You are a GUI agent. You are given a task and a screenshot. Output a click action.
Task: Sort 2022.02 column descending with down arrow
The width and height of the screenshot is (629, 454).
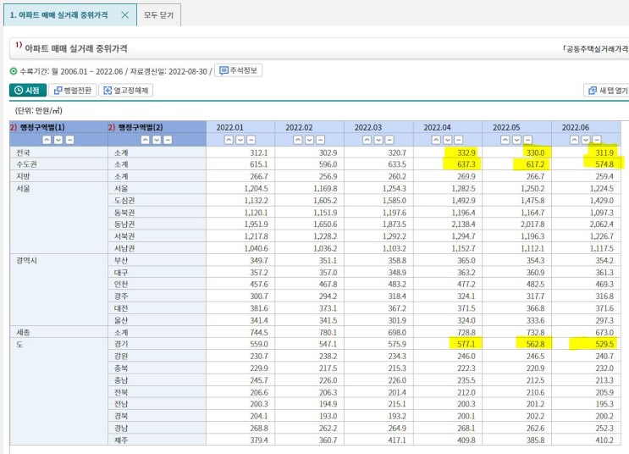pos(309,140)
